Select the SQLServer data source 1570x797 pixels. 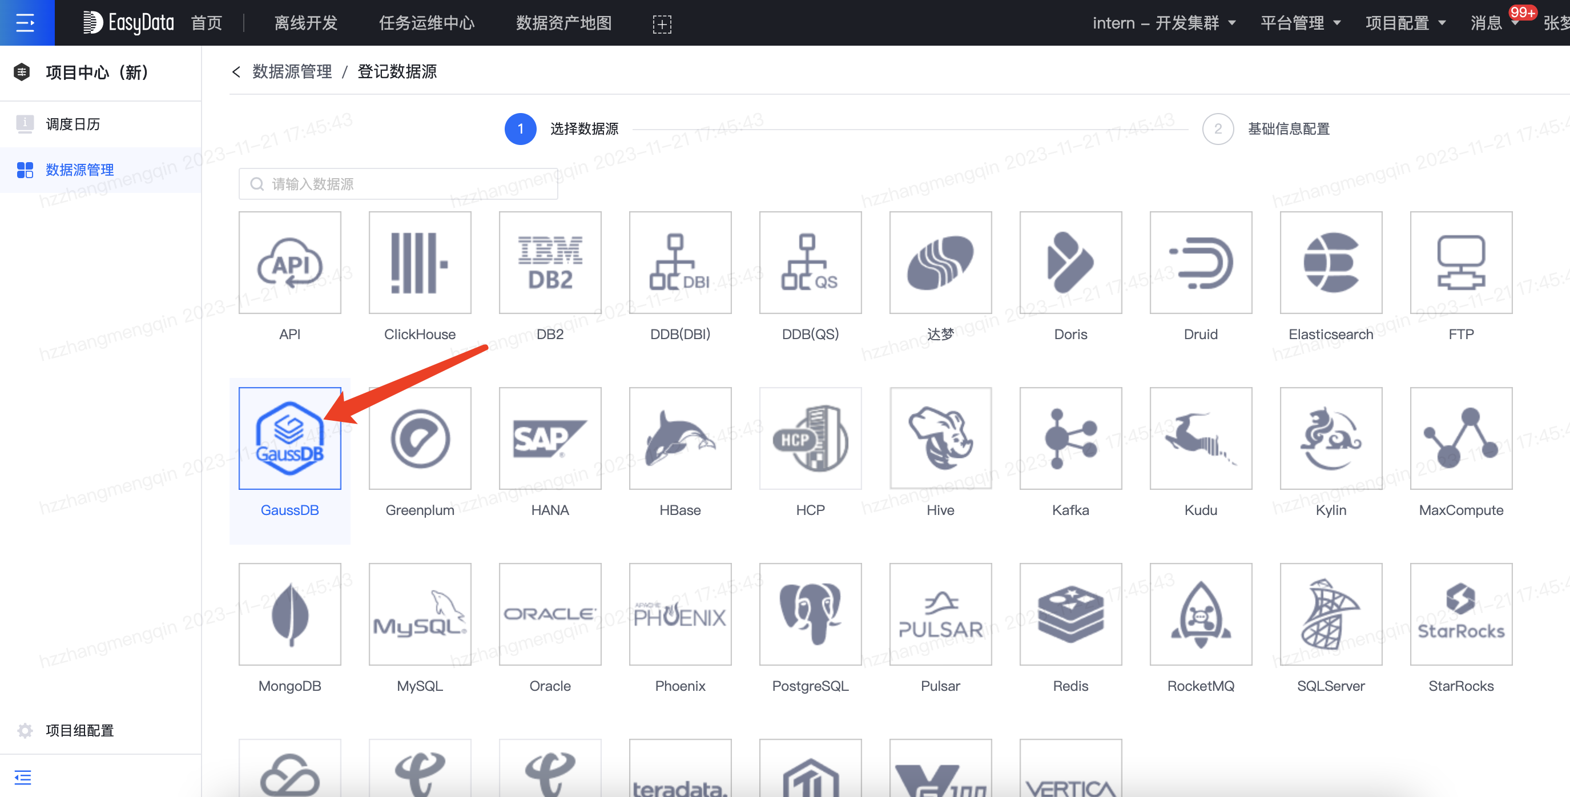click(1331, 614)
